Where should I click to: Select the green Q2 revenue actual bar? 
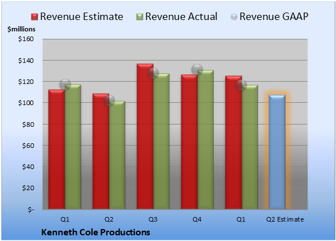pos(117,155)
